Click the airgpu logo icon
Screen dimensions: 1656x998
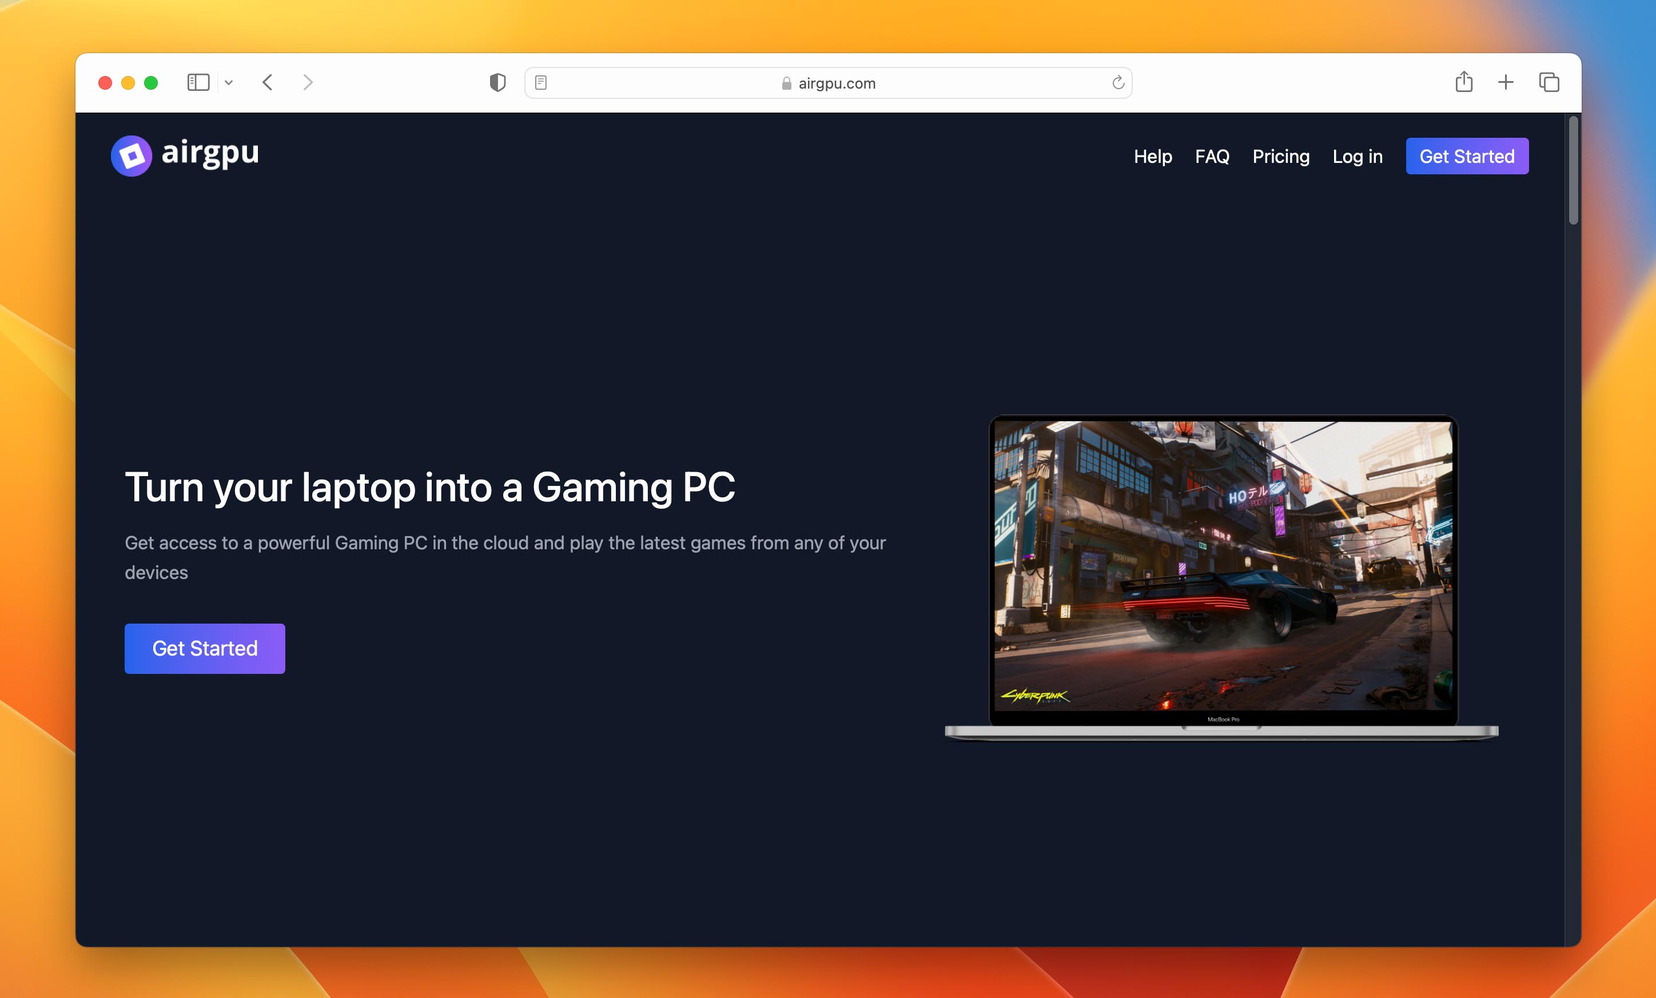tap(131, 156)
